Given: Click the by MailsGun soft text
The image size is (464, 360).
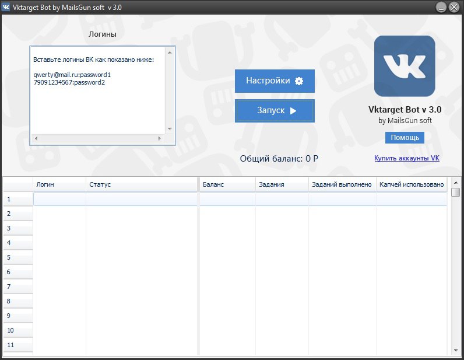Looking at the screenshot, I should pyautogui.click(x=405, y=121).
